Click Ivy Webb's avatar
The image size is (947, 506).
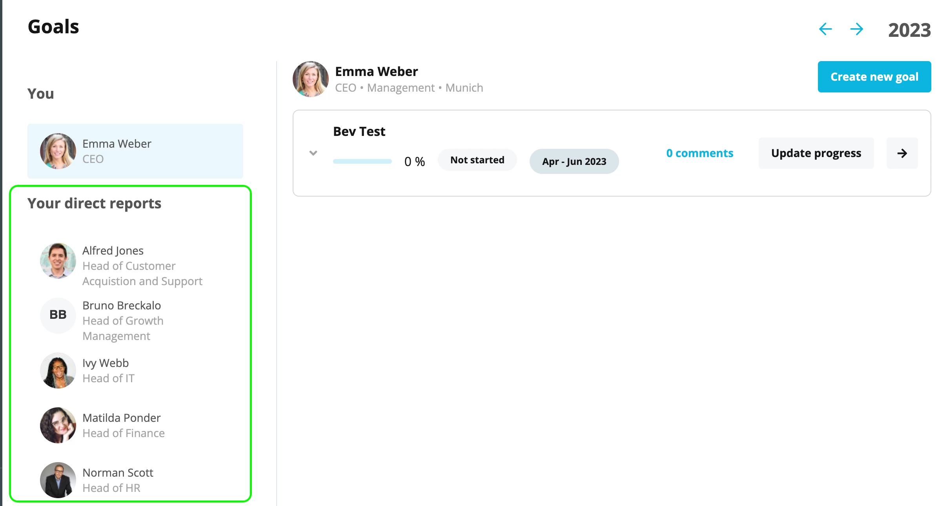58,370
